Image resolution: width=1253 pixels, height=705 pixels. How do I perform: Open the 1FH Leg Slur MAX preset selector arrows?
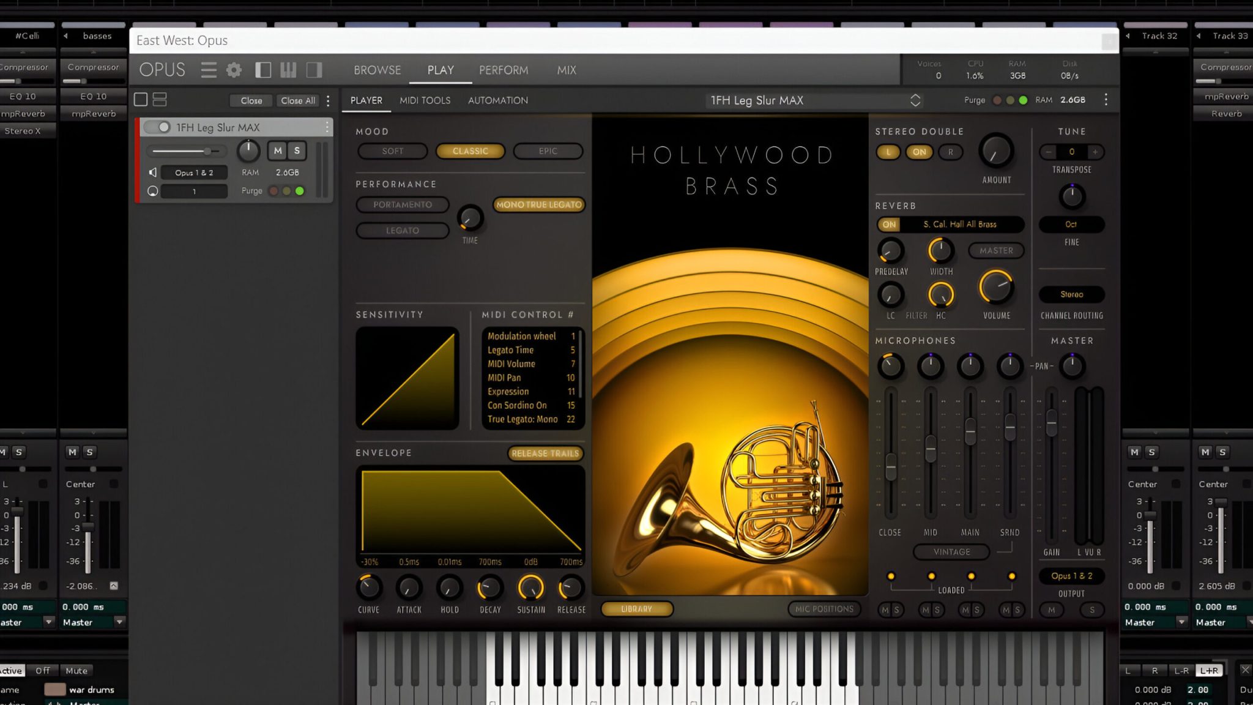(915, 100)
